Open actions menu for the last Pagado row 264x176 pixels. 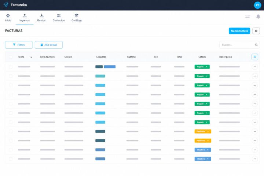(255, 122)
